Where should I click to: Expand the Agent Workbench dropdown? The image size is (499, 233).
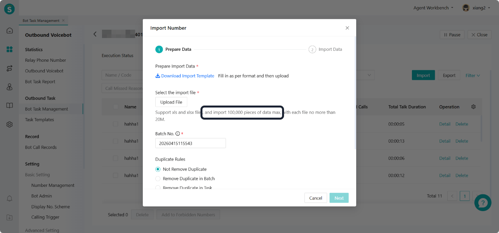click(433, 8)
